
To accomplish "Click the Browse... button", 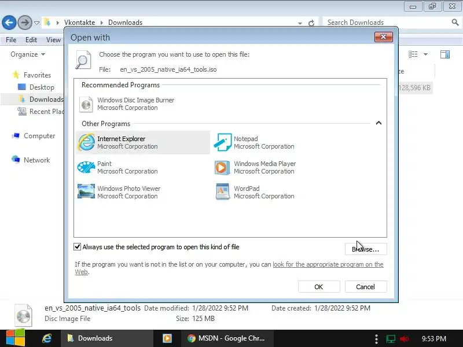I will click(366, 249).
